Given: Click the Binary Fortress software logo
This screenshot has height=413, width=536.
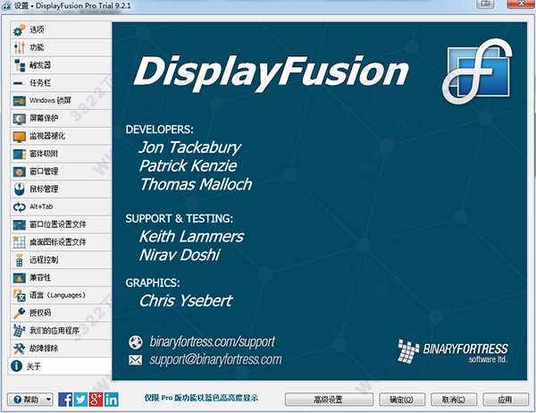Looking at the screenshot, I should coord(453,351).
